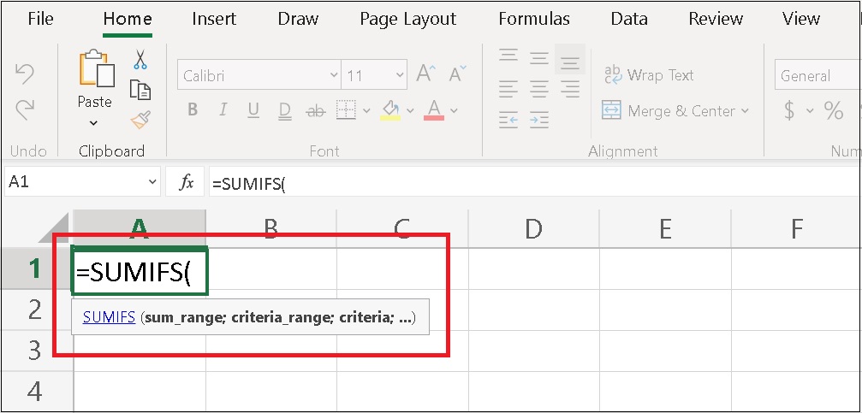Click the Insert Function fx icon
This screenshot has width=862, height=413.
coord(186,182)
